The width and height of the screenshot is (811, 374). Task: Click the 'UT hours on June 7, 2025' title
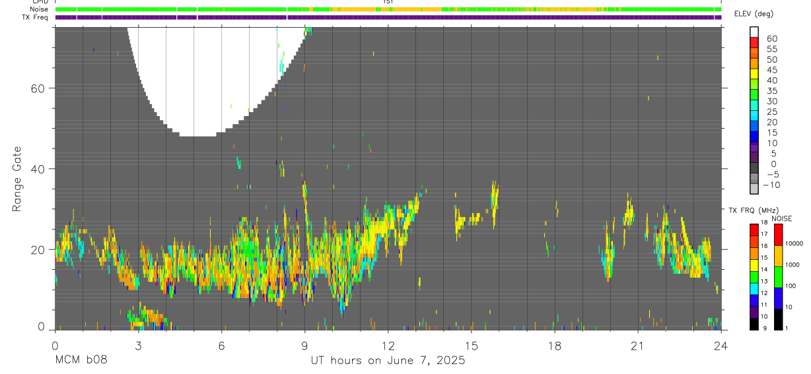click(x=388, y=360)
